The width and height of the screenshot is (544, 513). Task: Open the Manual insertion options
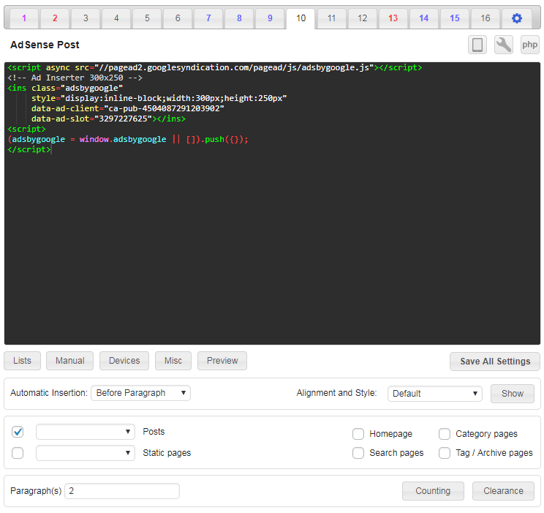[x=69, y=361]
